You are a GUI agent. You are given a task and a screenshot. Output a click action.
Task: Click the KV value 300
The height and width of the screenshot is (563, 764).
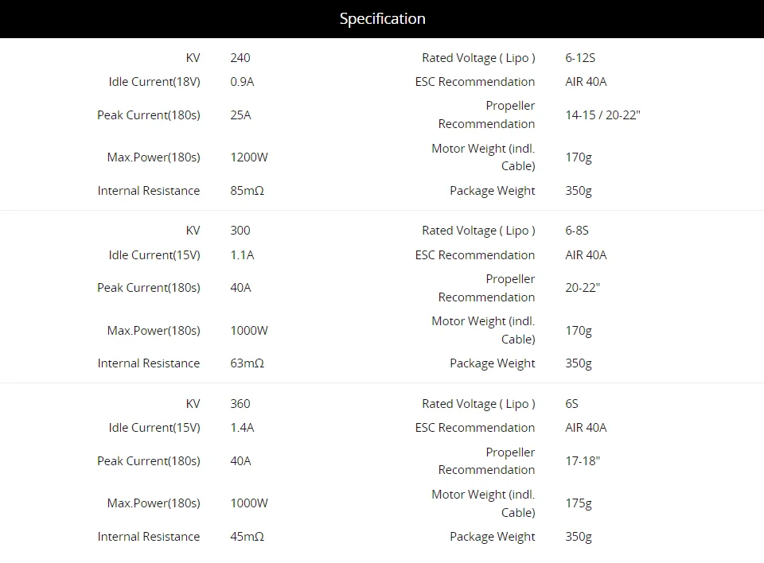[x=240, y=231]
